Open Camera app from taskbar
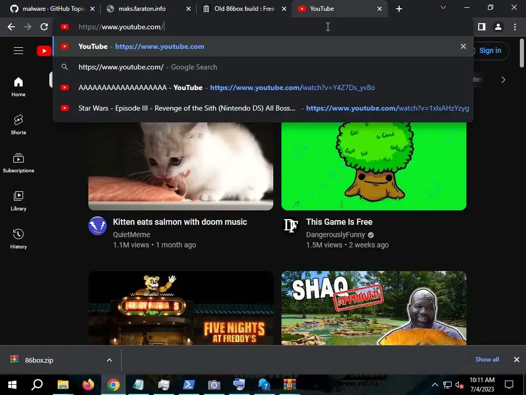The width and height of the screenshot is (526, 395). click(x=214, y=385)
